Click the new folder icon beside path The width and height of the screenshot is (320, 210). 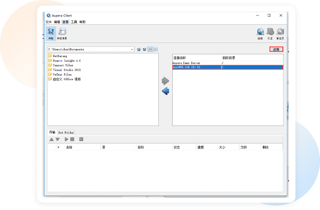(x=144, y=49)
